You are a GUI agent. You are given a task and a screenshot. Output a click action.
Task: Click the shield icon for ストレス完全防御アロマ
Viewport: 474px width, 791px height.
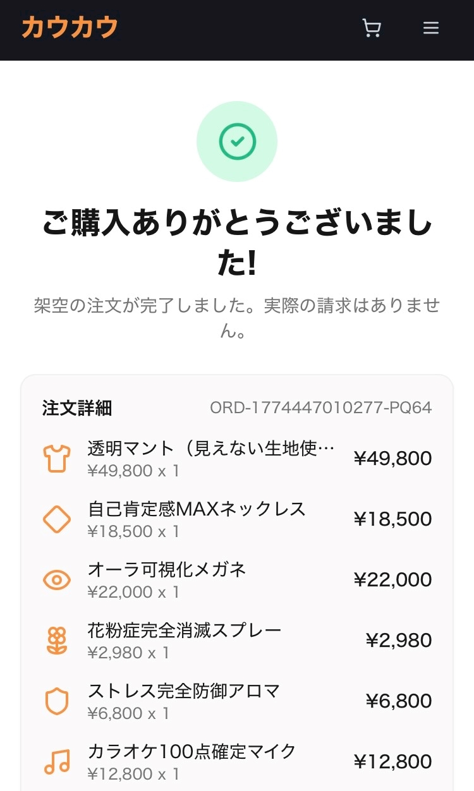coord(56,701)
